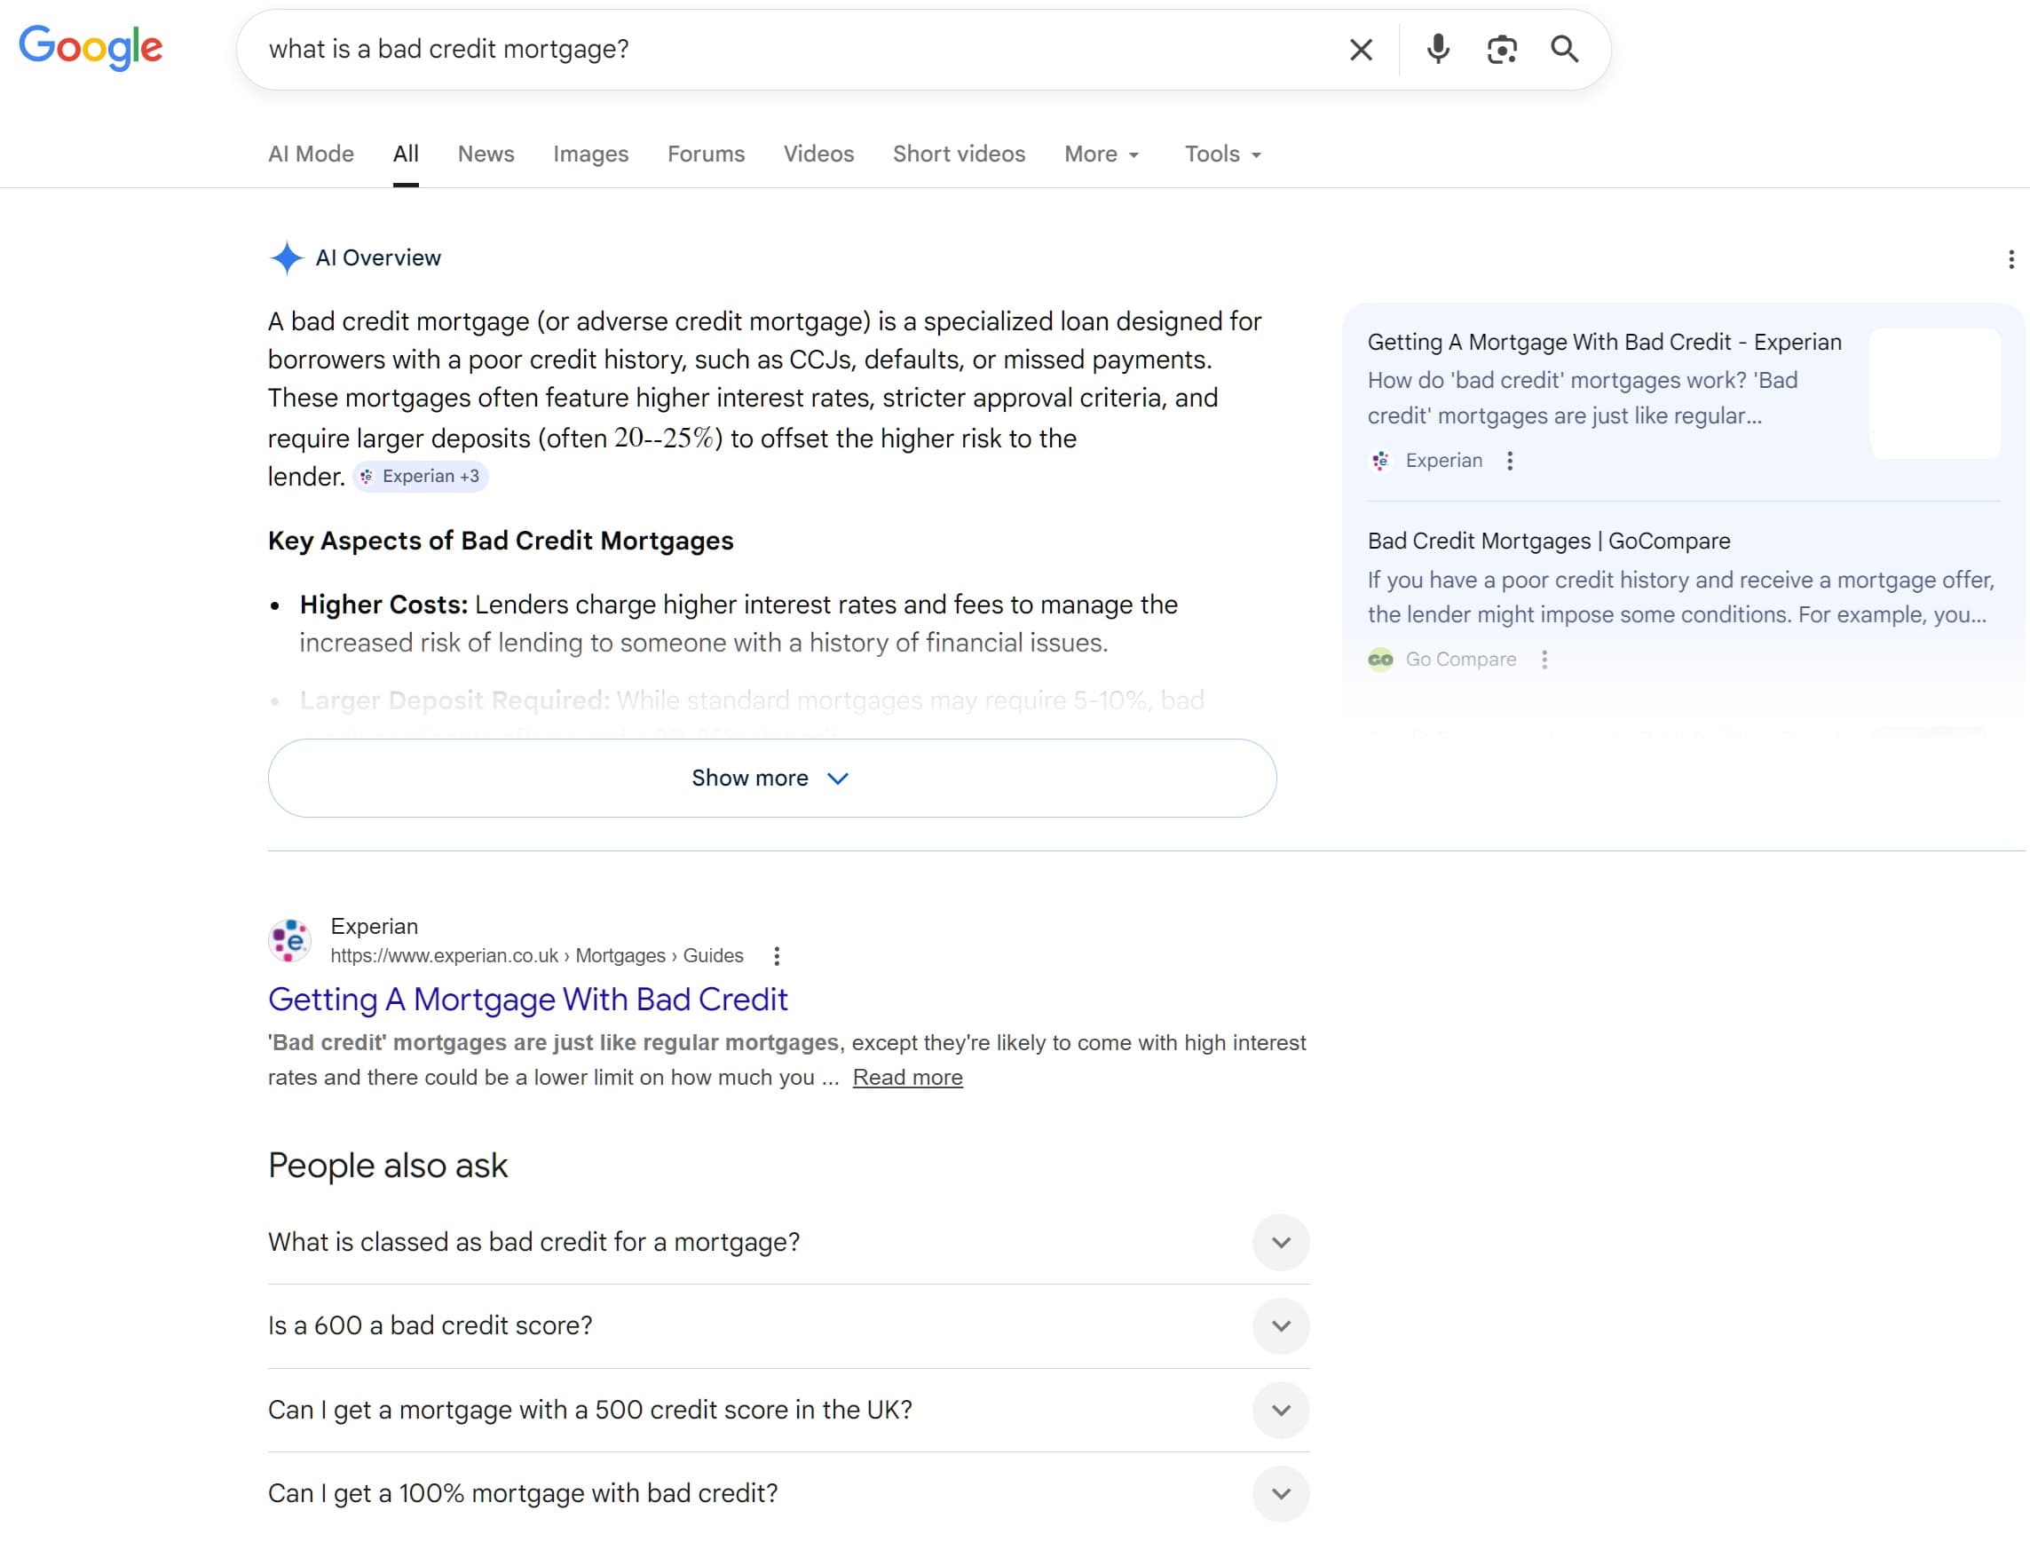Expand '100% mortgage with bad credit' question
Screen dimensions: 2030x1542
(x=788, y=1494)
